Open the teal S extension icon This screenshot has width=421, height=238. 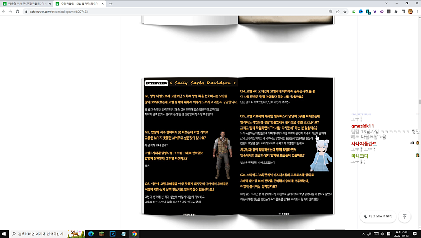coord(368,12)
